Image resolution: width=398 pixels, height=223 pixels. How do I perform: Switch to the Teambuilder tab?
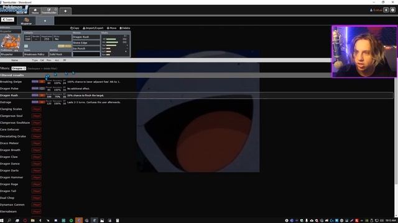click(x=49, y=11)
